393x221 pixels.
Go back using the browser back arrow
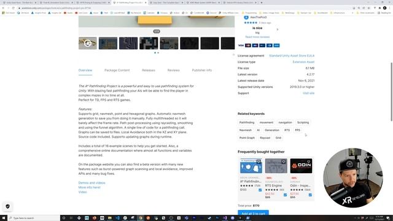coord(3,8)
